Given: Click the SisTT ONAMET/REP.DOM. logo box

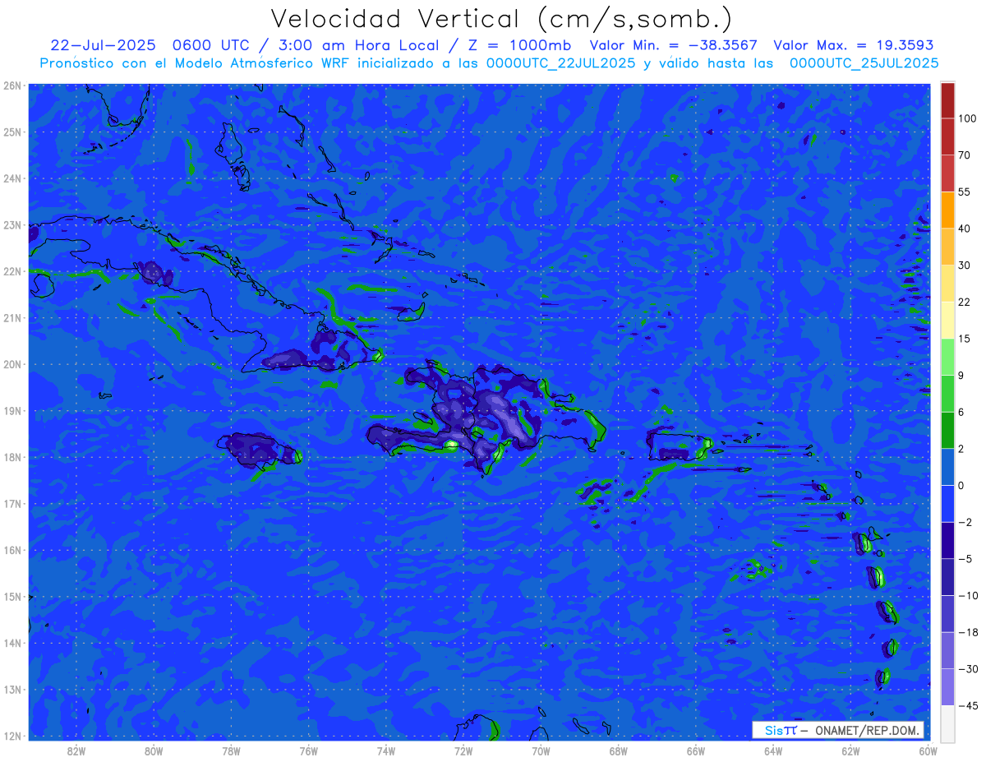Looking at the screenshot, I should coord(838,730).
